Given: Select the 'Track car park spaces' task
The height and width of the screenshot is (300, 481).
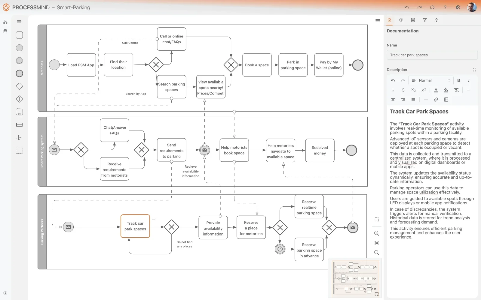Looking at the screenshot, I should (135, 226).
